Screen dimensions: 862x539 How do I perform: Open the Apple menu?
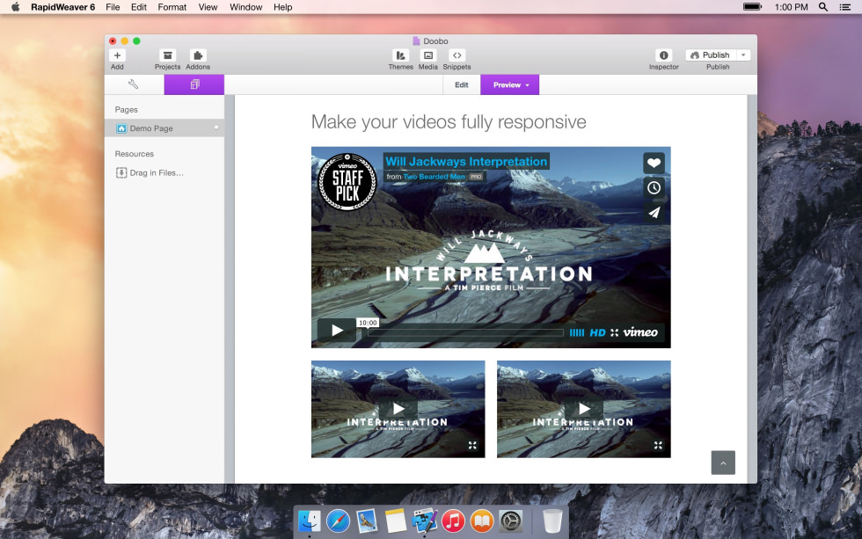pos(16,7)
